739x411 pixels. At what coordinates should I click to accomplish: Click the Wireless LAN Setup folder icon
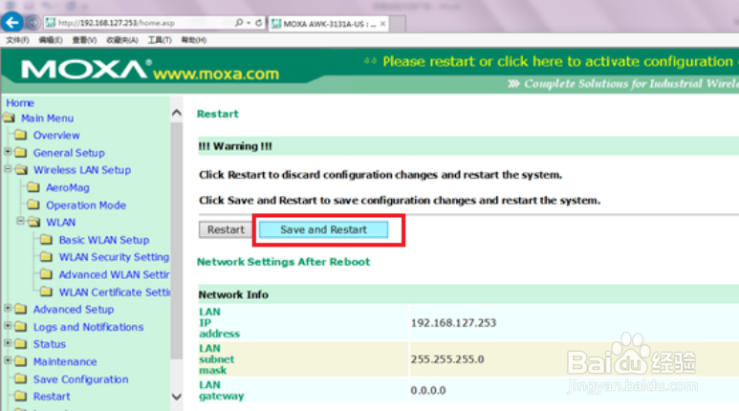21,170
